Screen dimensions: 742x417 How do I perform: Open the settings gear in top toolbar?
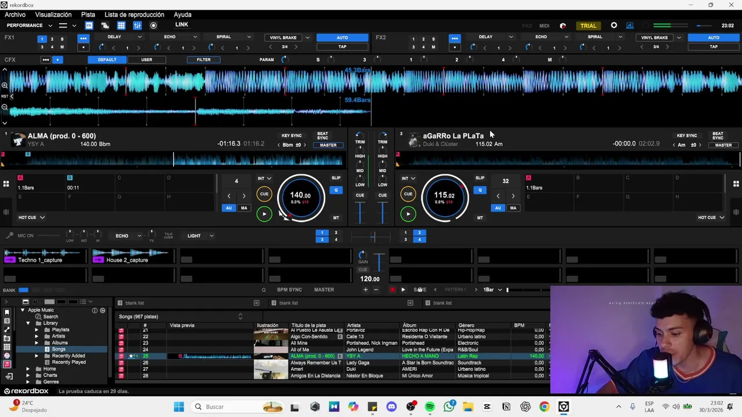tap(614, 25)
